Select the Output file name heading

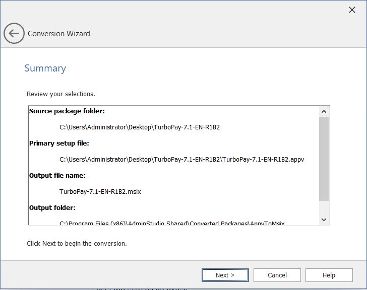pos(57,176)
